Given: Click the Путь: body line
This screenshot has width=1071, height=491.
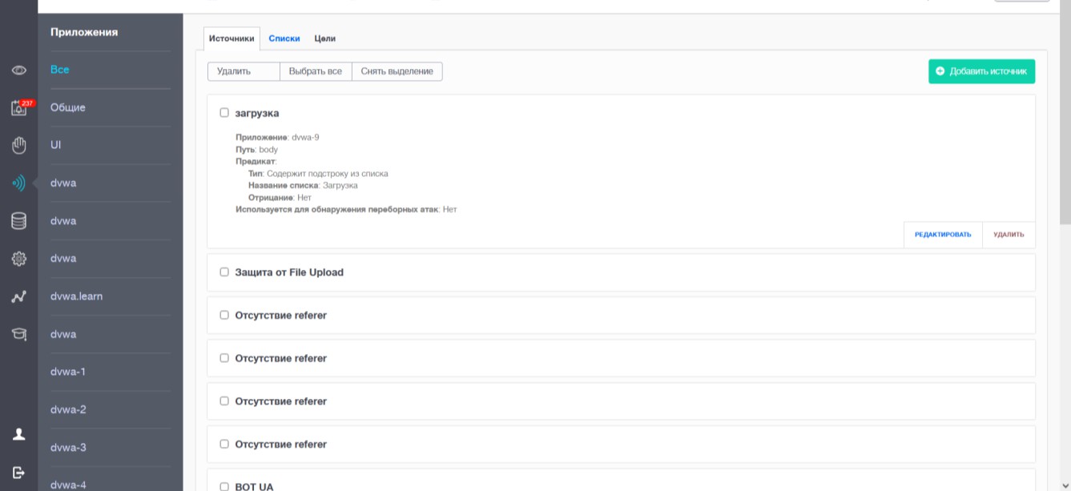Looking at the screenshot, I should click(x=256, y=150).
